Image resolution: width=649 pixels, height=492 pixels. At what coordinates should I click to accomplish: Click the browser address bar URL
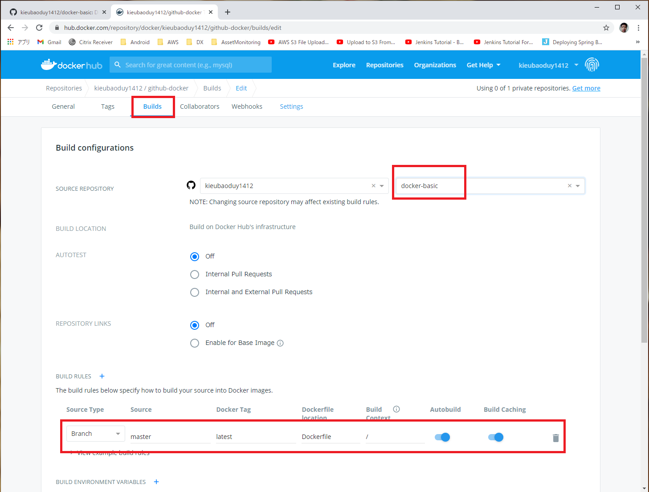click(x=173, y=28)
